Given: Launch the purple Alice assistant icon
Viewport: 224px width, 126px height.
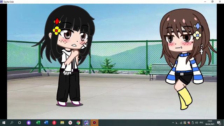Looking at the screenshot, I should (x=29, y=123).
